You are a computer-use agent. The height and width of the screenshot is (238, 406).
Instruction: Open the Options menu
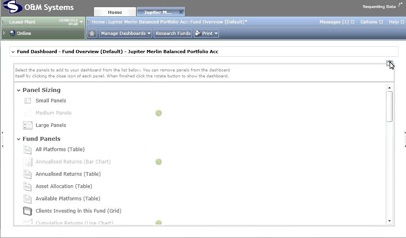(369, 22)
